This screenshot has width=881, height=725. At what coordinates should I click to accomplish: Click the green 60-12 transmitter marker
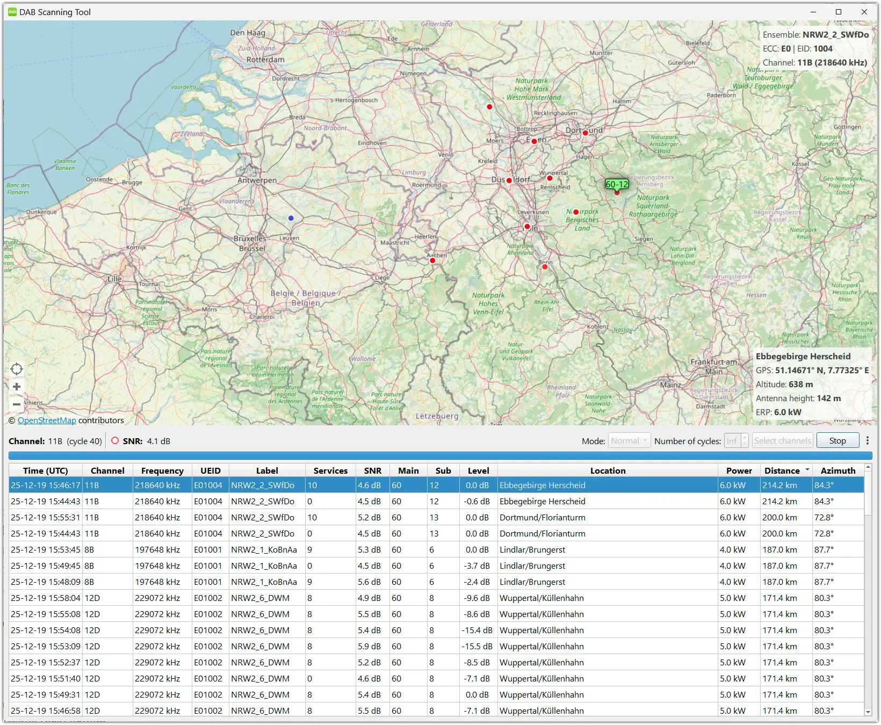click(x=617, y=185)
